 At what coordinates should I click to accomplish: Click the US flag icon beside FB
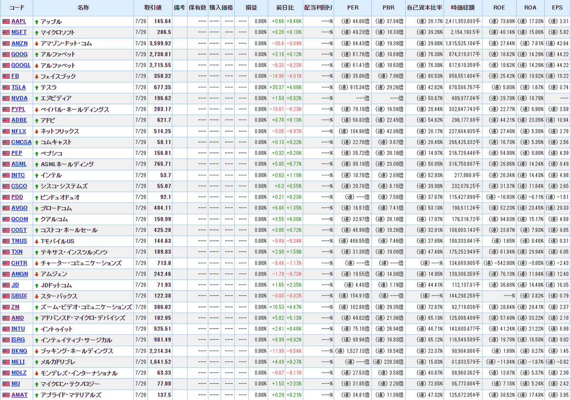(6, 76)
